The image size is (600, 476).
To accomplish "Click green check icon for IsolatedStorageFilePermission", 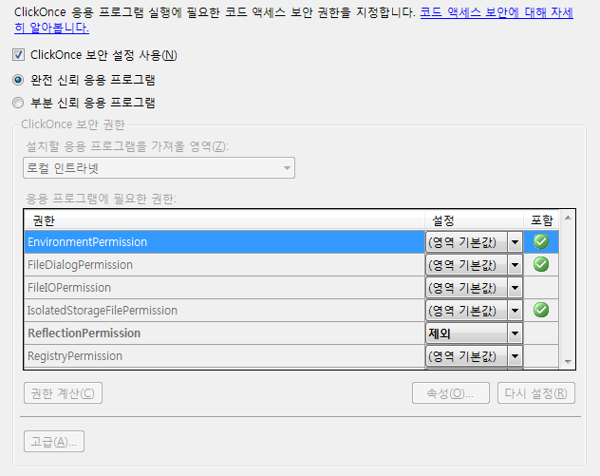I will coord(541,310).
